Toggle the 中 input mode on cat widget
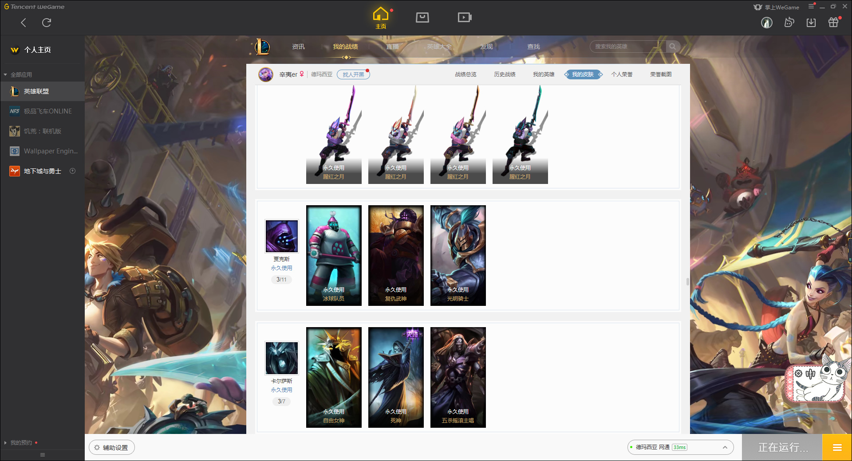 coord(811,374)
